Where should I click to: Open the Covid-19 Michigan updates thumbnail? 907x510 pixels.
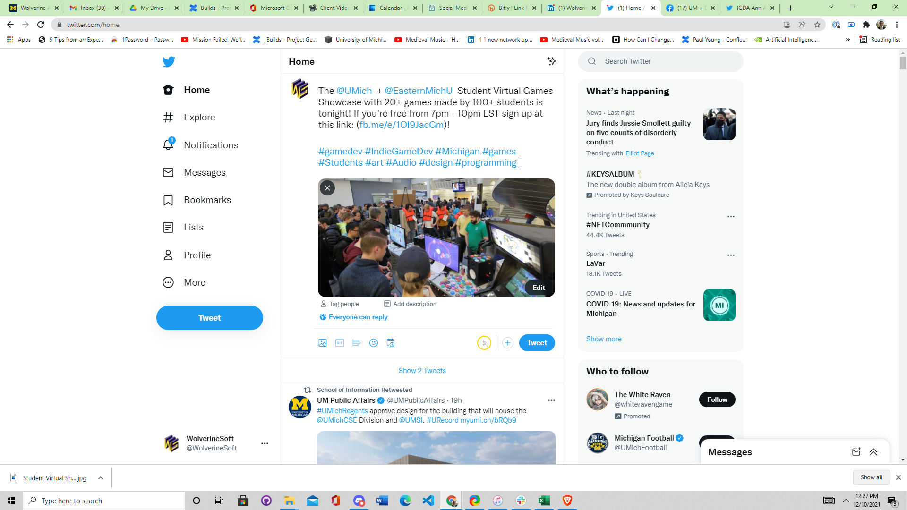point(719,305)
